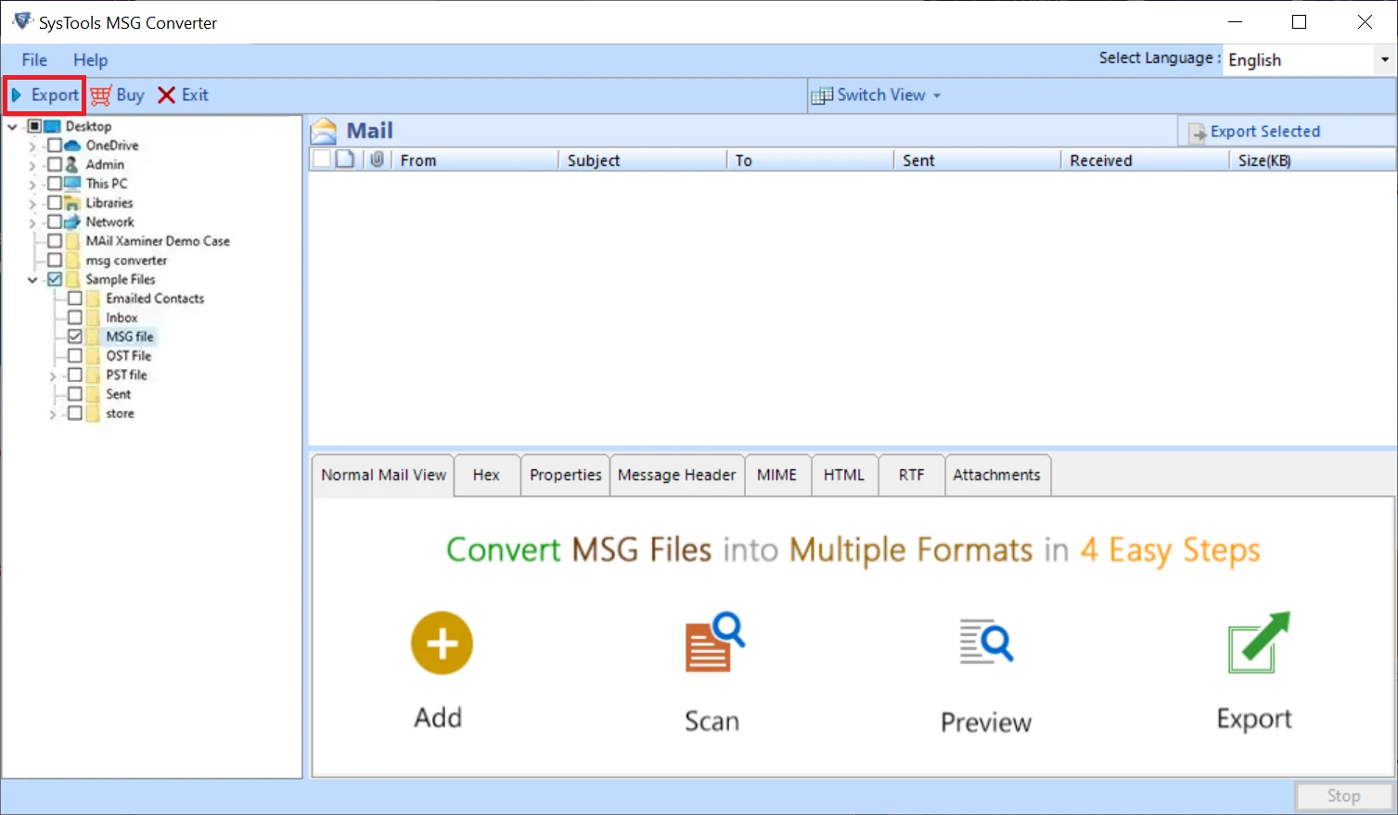The image size is (1398, 815).
Task: Click the To column header
Action: point(810,160)
